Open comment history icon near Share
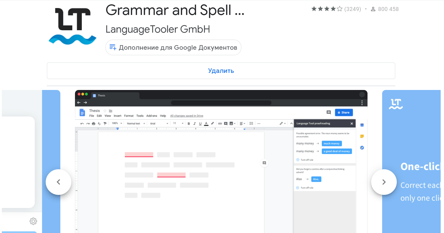This screenshot has width=444, height=233. coord(329,113)
